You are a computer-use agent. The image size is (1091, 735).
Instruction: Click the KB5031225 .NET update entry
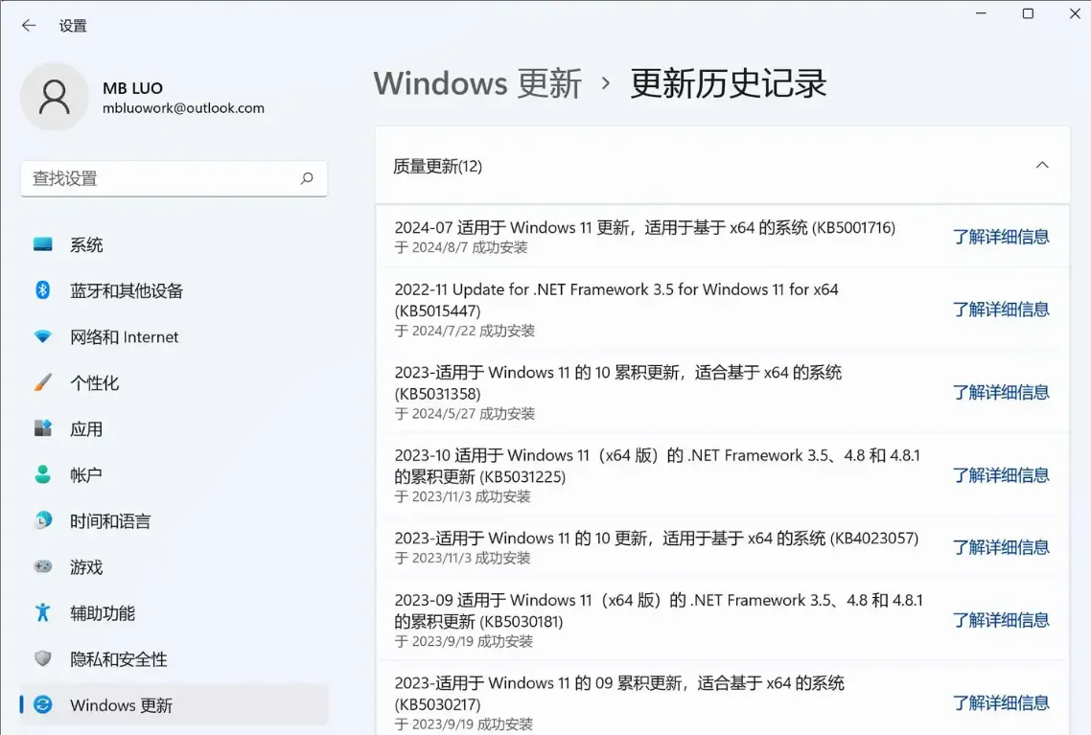(658, 465)
